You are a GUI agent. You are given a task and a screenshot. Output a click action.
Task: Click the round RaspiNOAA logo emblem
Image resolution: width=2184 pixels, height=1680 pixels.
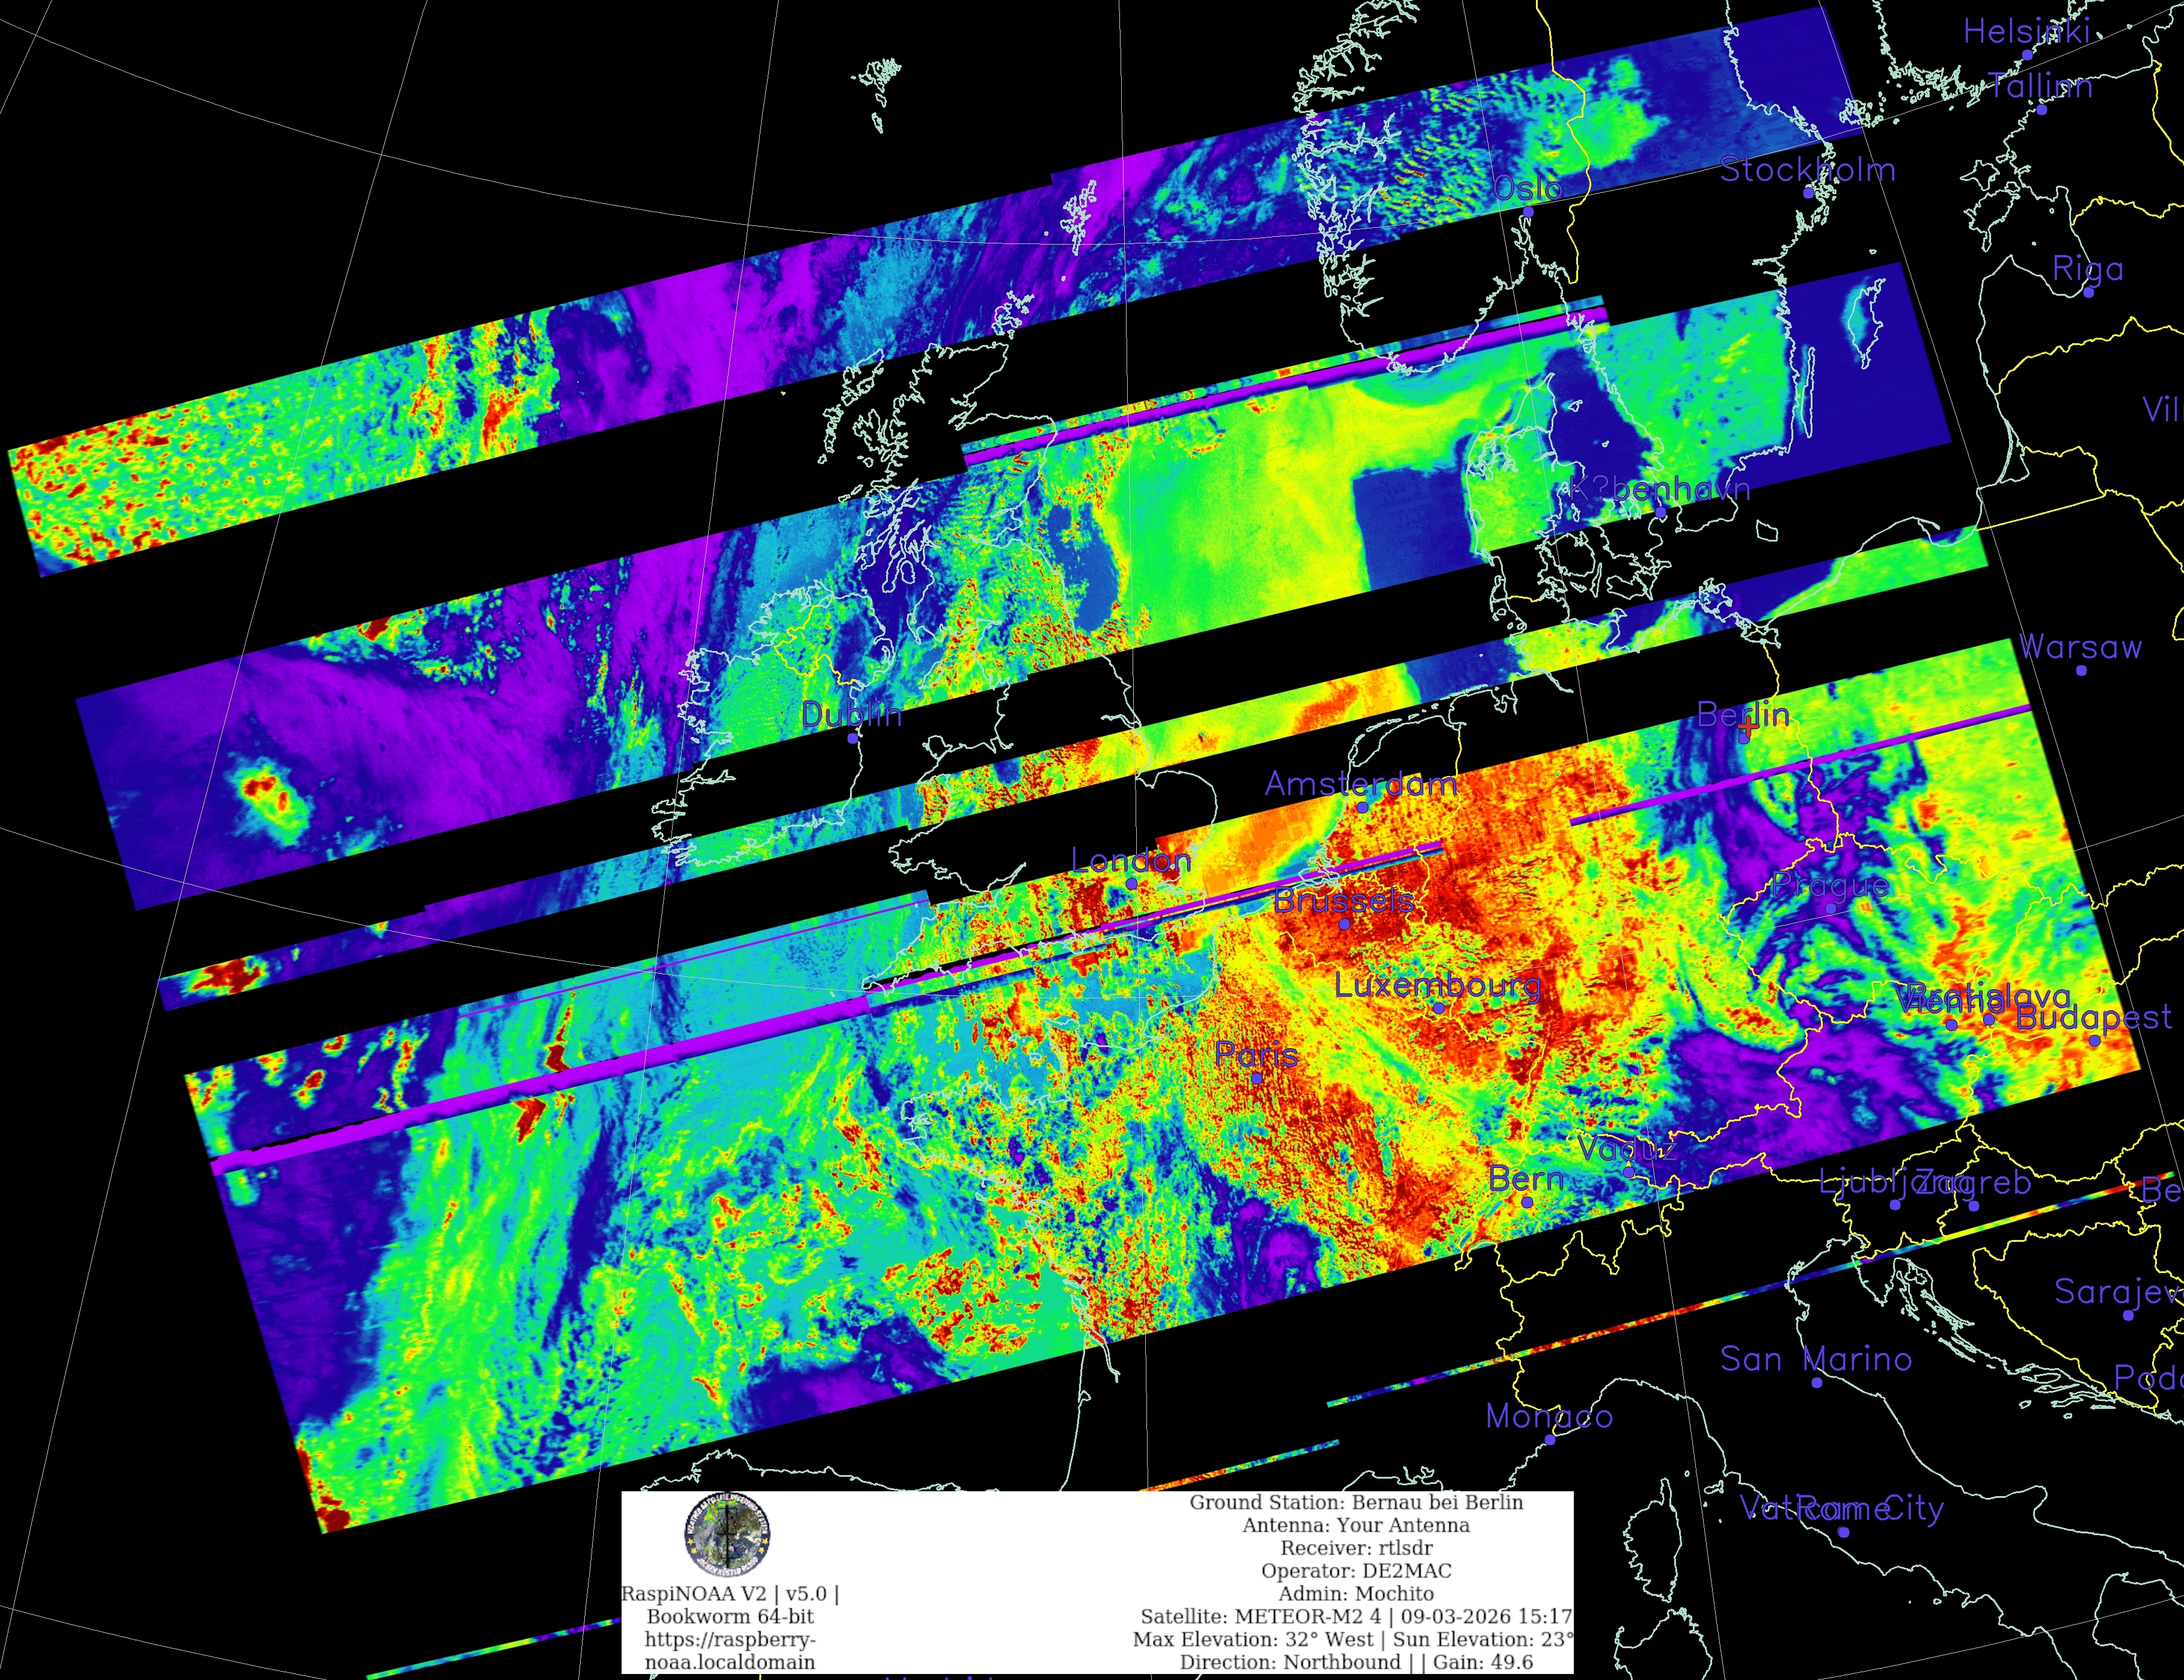(x=727, y=1534)
